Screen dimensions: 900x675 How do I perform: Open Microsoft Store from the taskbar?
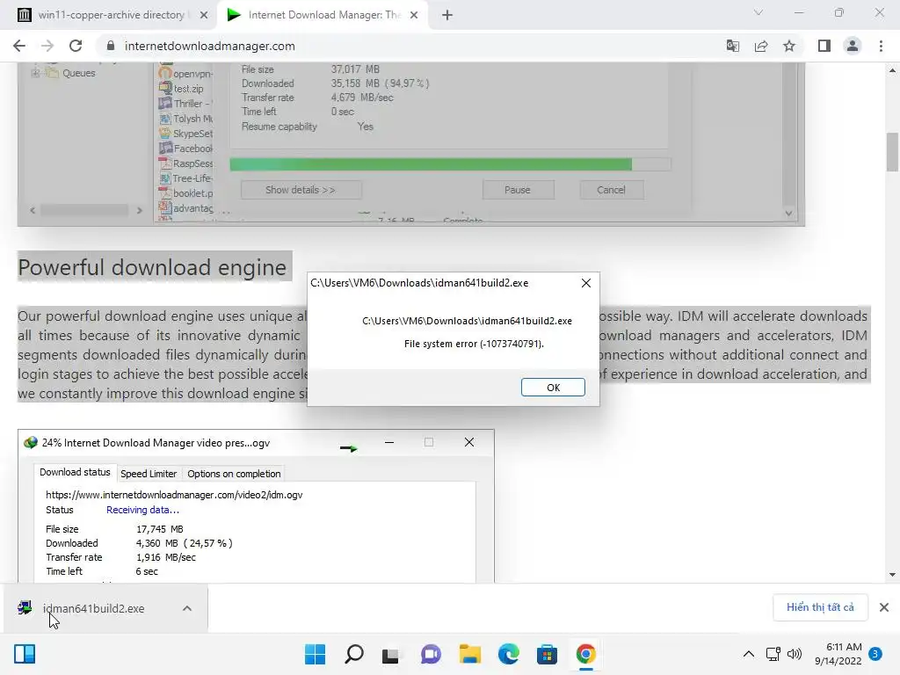click(x=547, y=654)
